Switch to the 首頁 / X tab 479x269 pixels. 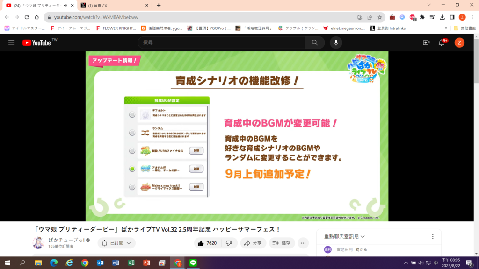[115, 6]
